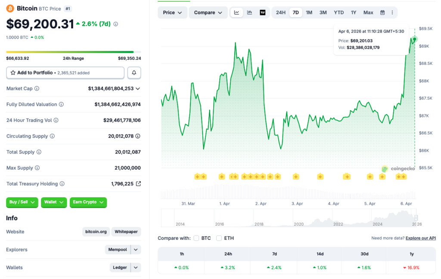Open Total Treasury Holding external link icon
This screenshot has width=441, height=279.
138,184
